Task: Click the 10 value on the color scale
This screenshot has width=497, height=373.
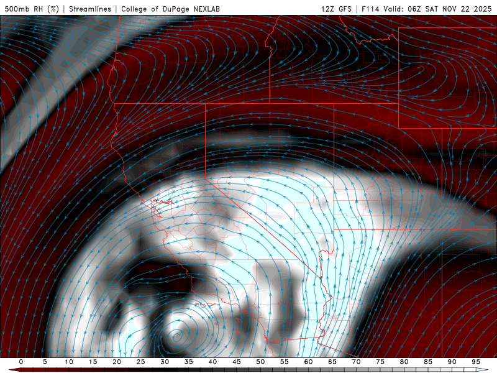Action: pyautogui.click(x=69, y=362)
